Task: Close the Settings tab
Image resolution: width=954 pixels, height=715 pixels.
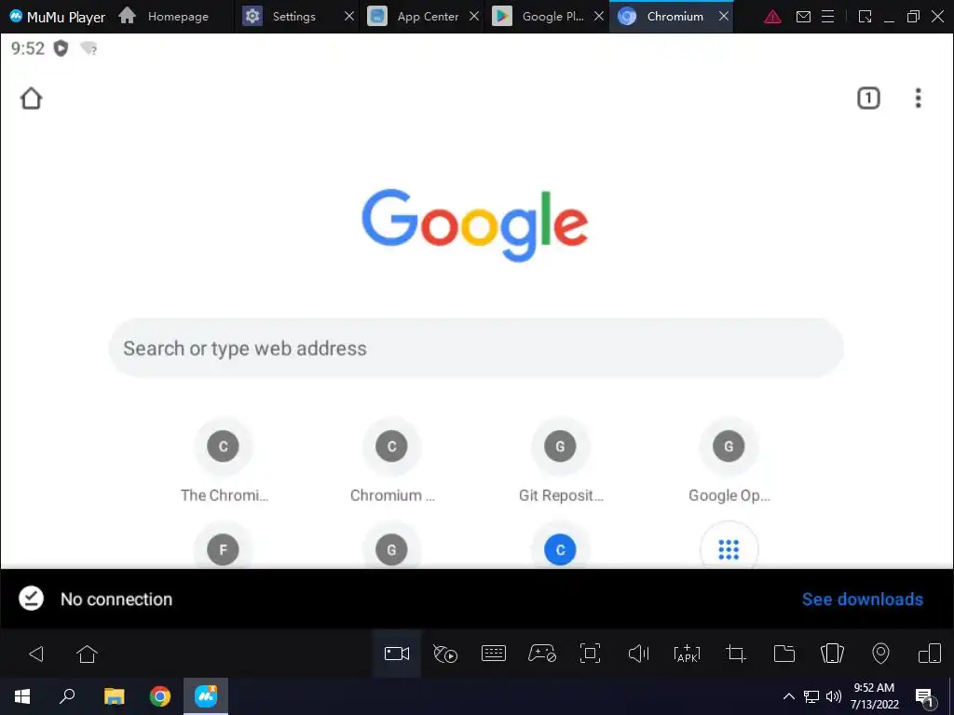Action: [349, 17]
